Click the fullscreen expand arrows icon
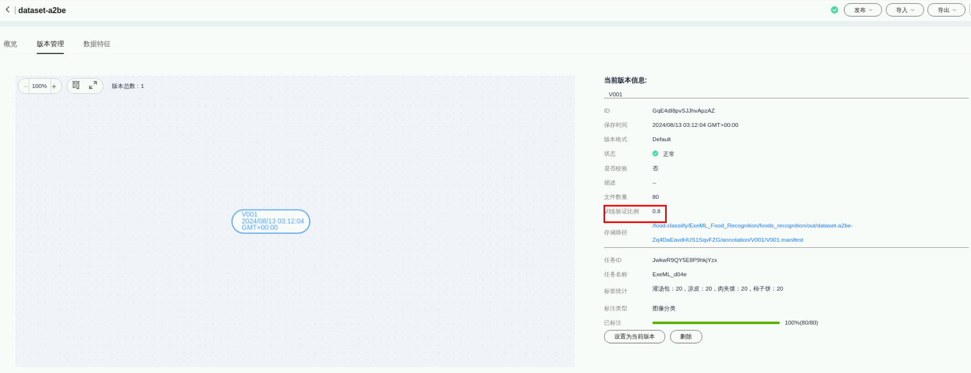 (93, 85)
